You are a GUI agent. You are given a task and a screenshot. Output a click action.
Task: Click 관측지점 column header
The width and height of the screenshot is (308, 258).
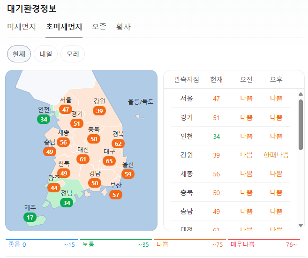(x=187, y=80)
